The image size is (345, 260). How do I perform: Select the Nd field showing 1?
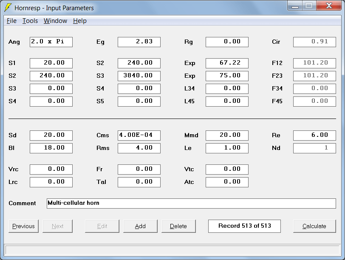pyautogui.click(x=314, y=148)
